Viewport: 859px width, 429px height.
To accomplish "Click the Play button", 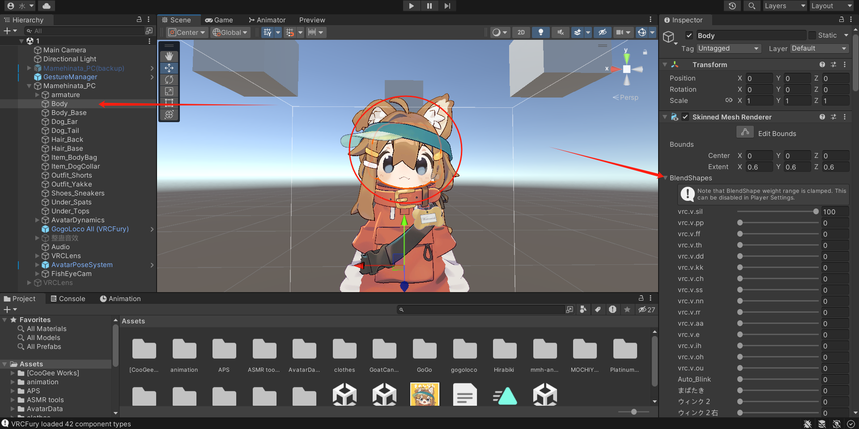I will coord(412,6).
